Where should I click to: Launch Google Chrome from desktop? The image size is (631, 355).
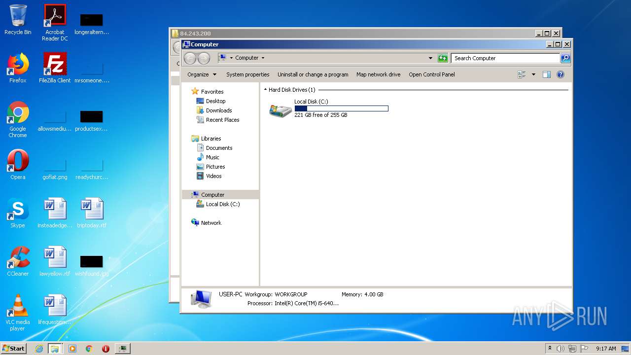(x=18, y=119)
